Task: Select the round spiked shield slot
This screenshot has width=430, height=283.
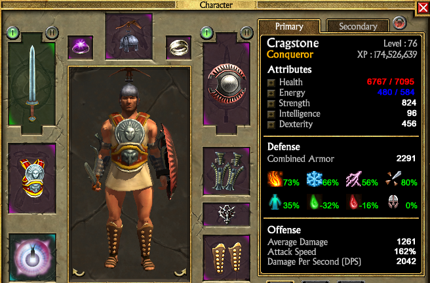Action: (x=226, y=84)
